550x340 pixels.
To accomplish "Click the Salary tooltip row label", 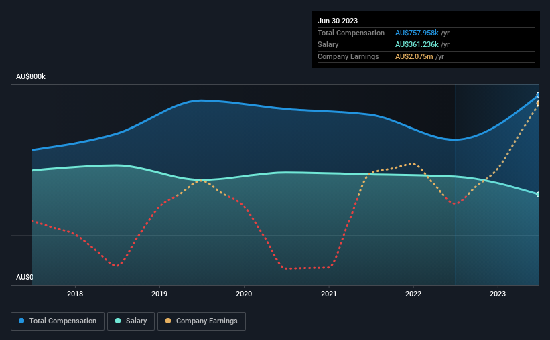I will [328, 45].
